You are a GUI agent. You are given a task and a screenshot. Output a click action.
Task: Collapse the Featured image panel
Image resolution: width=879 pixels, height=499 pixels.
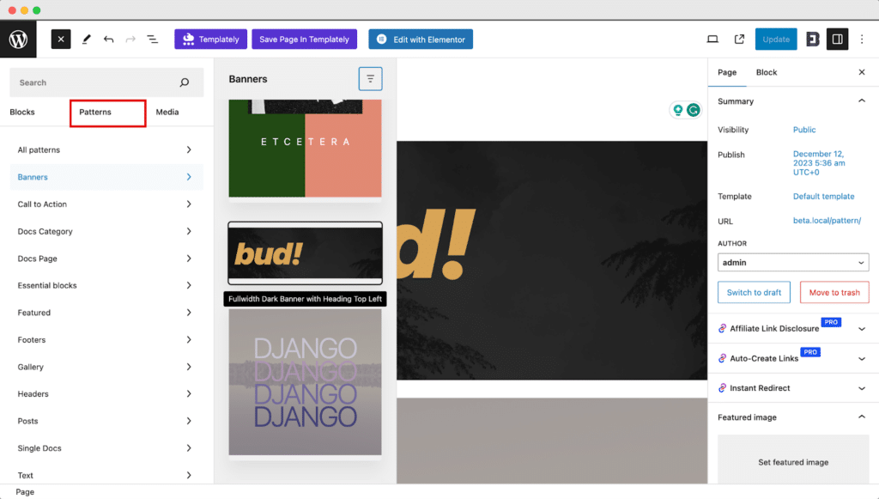tap(863, 417)
